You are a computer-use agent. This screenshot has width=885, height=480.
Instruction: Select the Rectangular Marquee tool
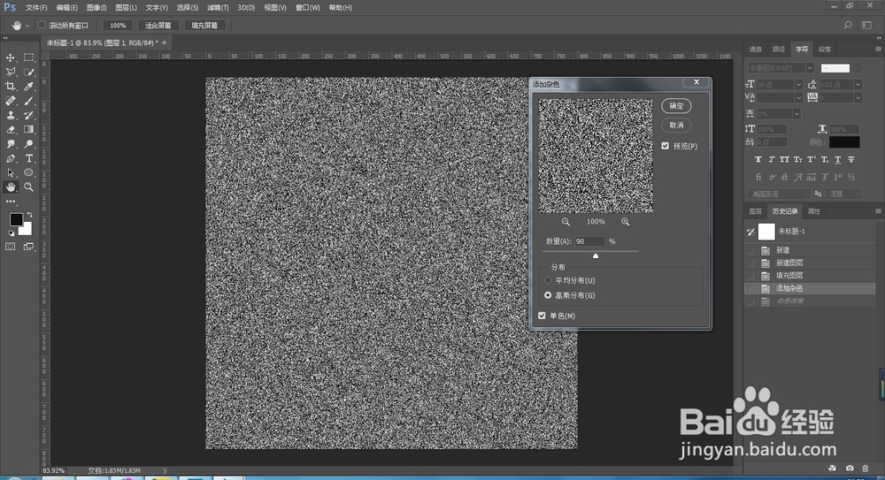[28, 57]
